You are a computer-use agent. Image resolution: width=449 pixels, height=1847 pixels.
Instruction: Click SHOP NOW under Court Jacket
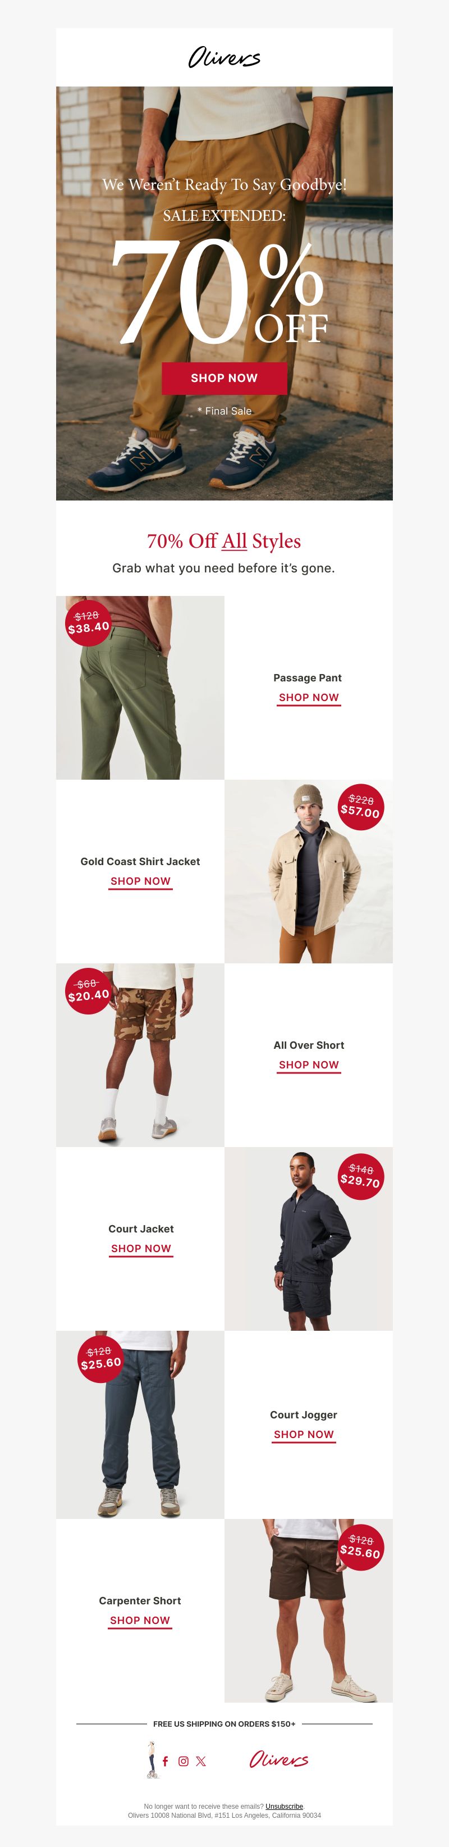click(141, 1248)
